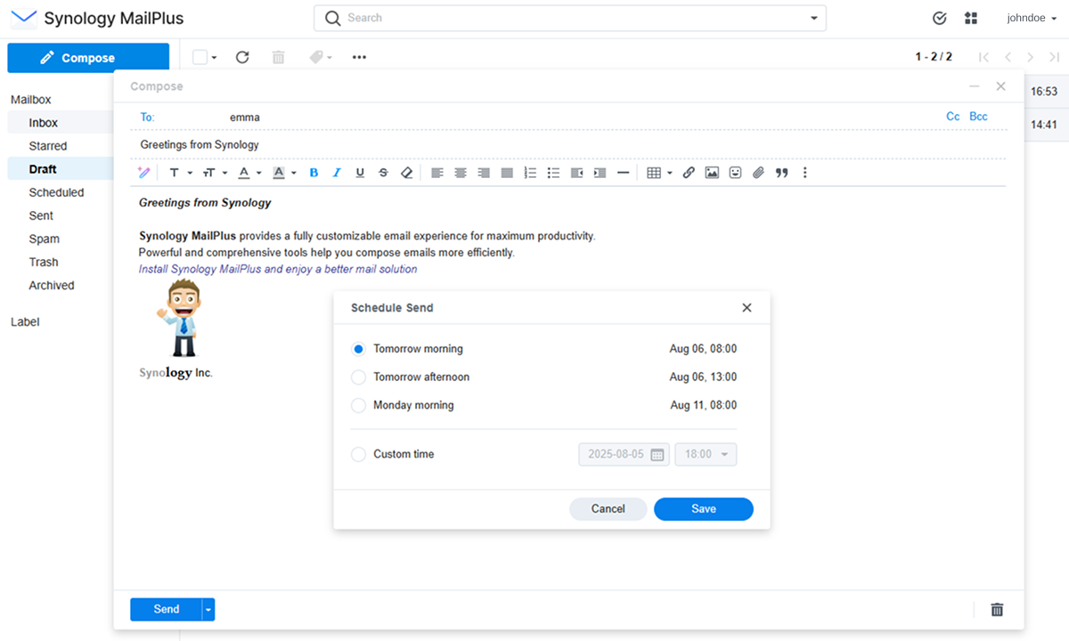Open the Send options dropdown arrow
Screen dimensions: 1069x641
coord(208,610)
